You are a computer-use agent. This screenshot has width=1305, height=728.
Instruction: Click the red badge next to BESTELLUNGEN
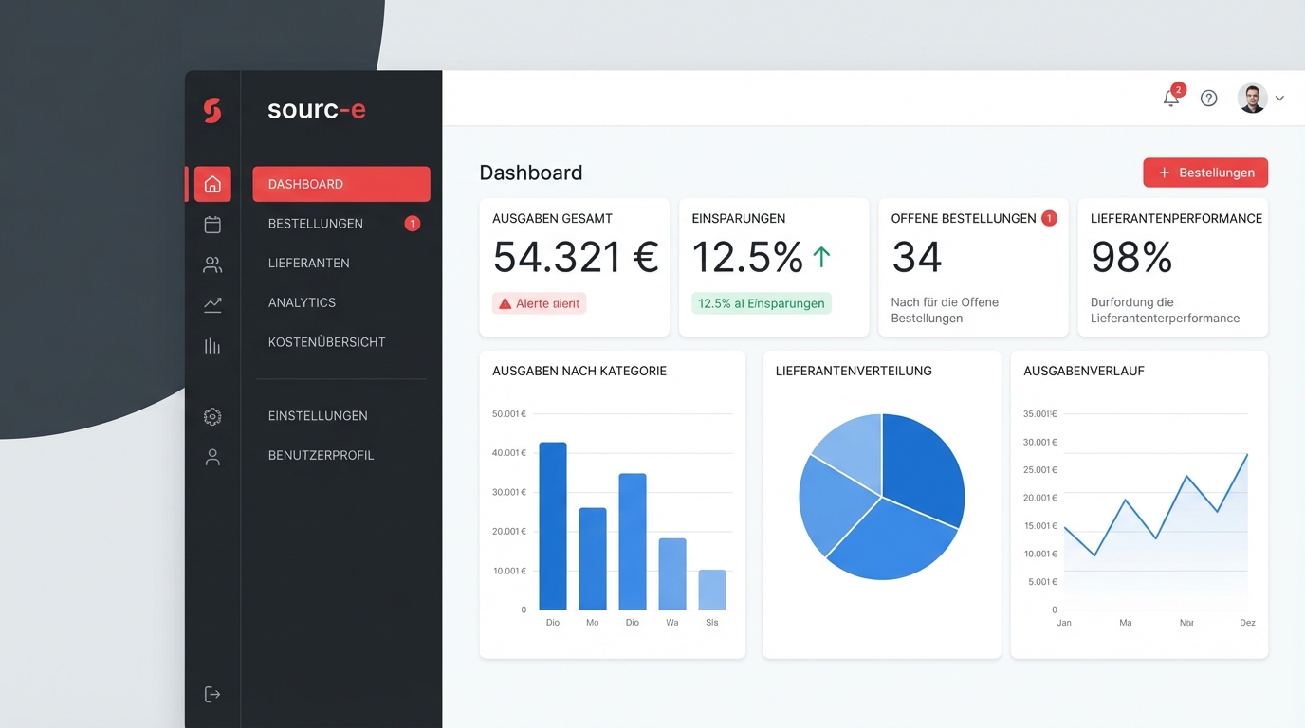tap(413, 224)
